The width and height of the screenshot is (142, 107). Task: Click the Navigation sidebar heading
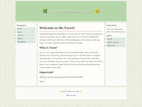21,25
